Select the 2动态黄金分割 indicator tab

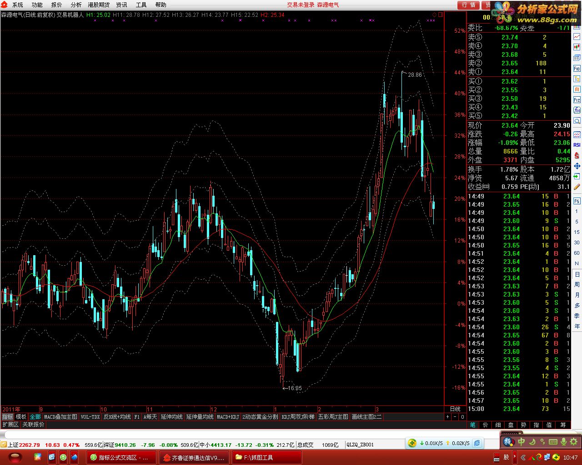260,417
